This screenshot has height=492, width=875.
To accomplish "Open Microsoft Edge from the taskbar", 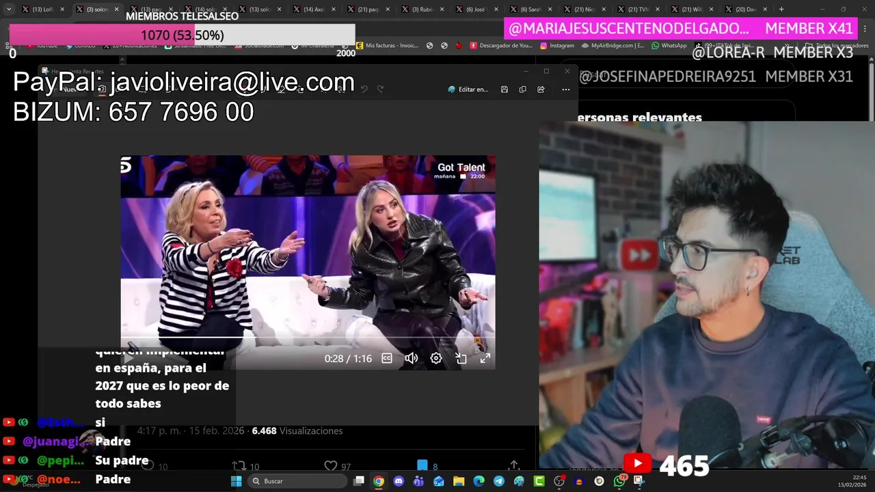I will click(x=479, y=481).
